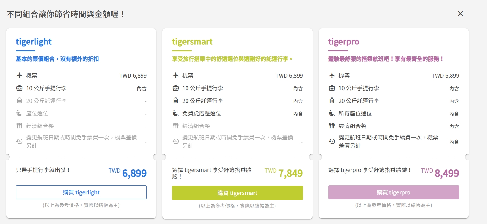Select the tigerlight heading title
Viewport: 487px width, 224px height.
pos(34,42)
